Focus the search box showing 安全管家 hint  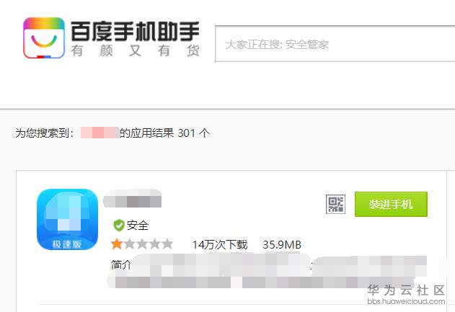click(x=335, y=44)
